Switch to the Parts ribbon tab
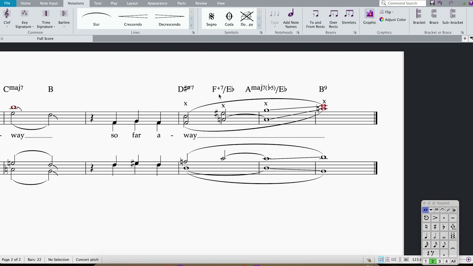473x266 pixels. pyautogui.click(x=181, y=3)
